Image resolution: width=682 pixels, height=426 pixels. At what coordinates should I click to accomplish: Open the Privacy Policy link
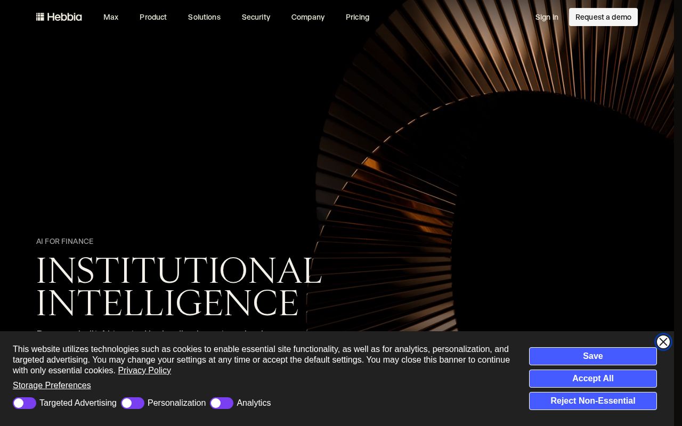pyautogui.click(x=144, y=371)
